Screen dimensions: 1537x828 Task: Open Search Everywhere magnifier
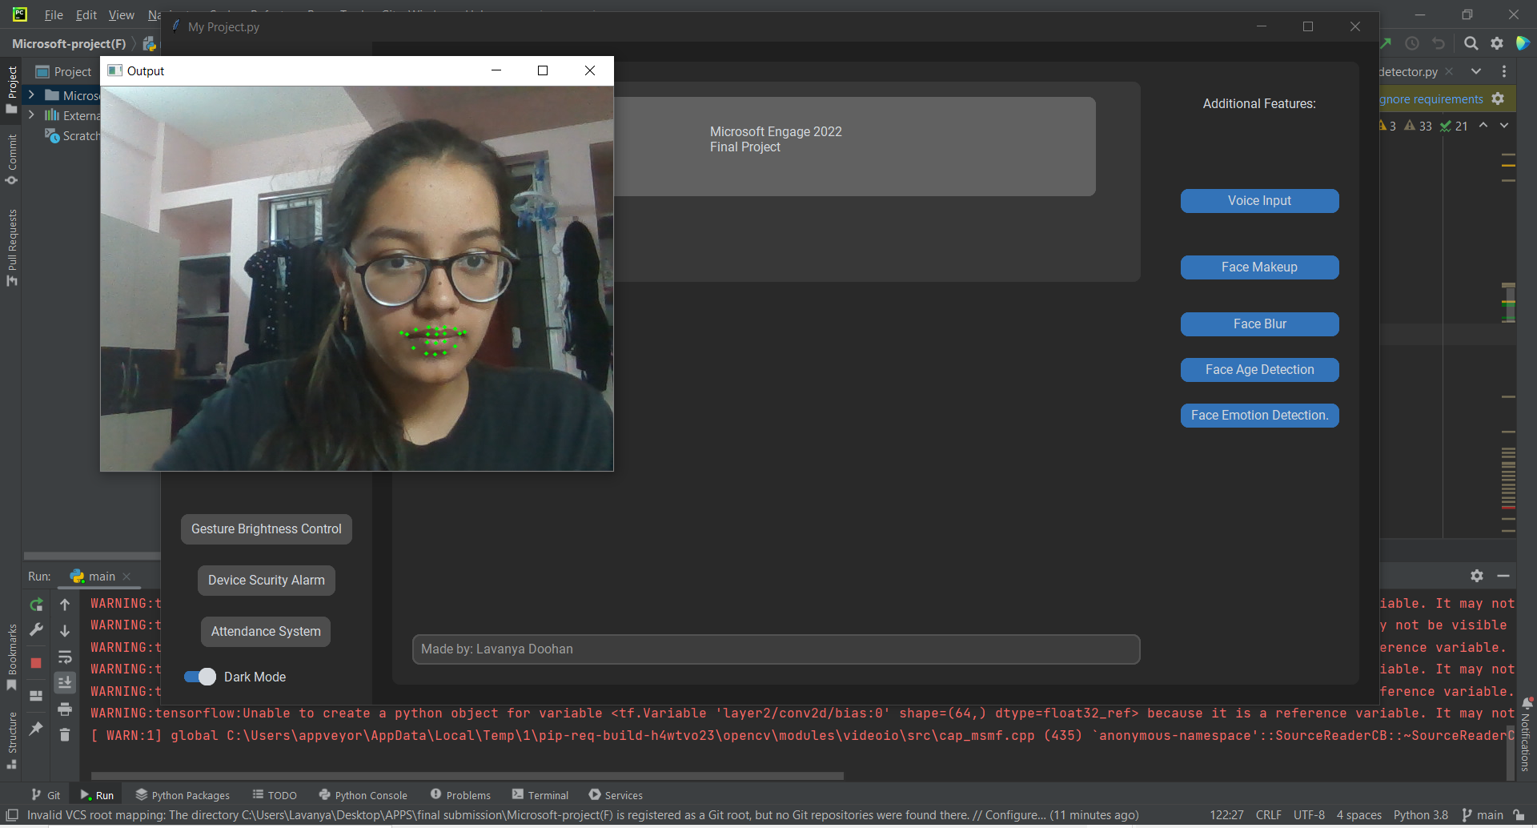coord(1471,43)
